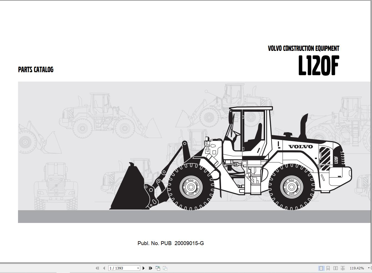This screenshot has height=273, width=372.
Task: Click the wheel loader illustration
Action: 231,158
